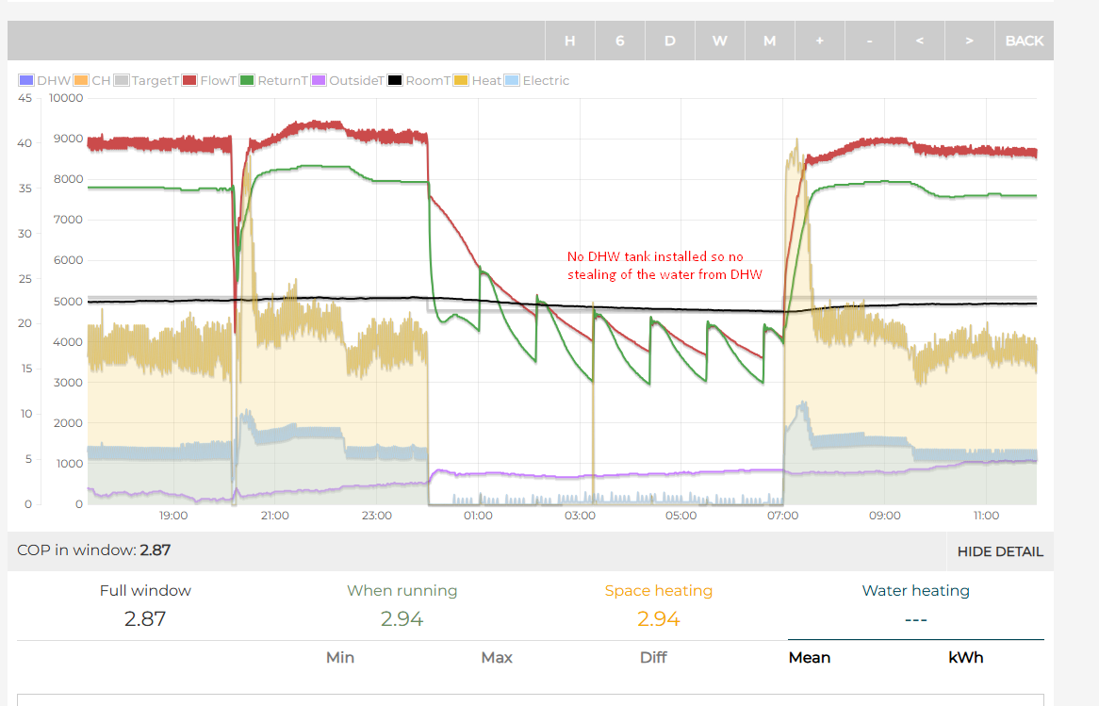This screenshot has height=706, width=1099.
Task: Select the 6 hour view button
Action: (619, 41)
